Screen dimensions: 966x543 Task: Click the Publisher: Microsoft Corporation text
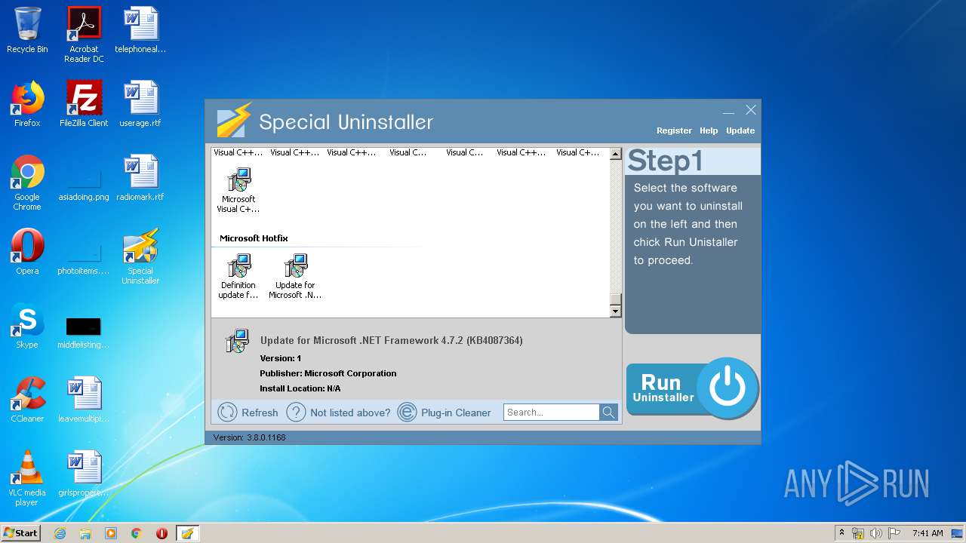coord(328,373)
